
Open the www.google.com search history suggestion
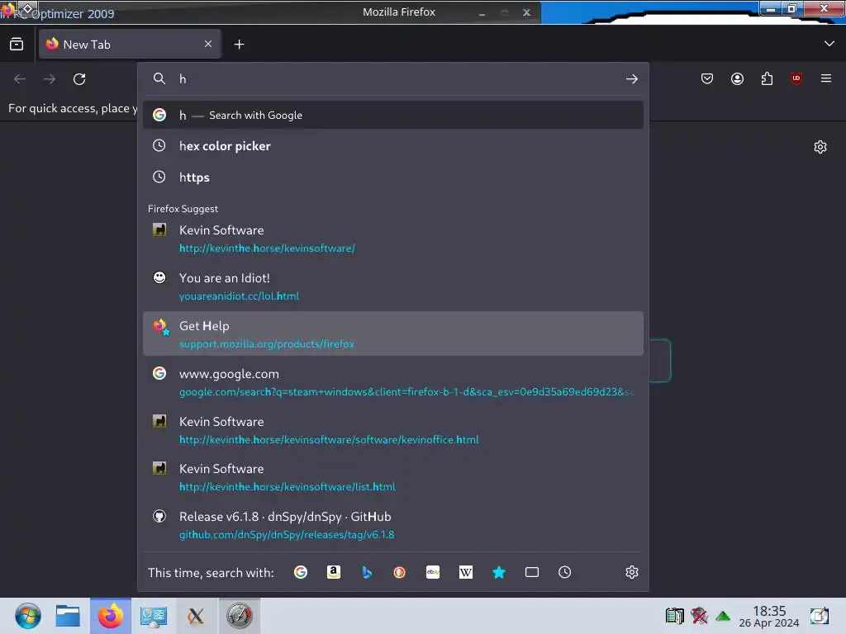(x=392, y=381)
